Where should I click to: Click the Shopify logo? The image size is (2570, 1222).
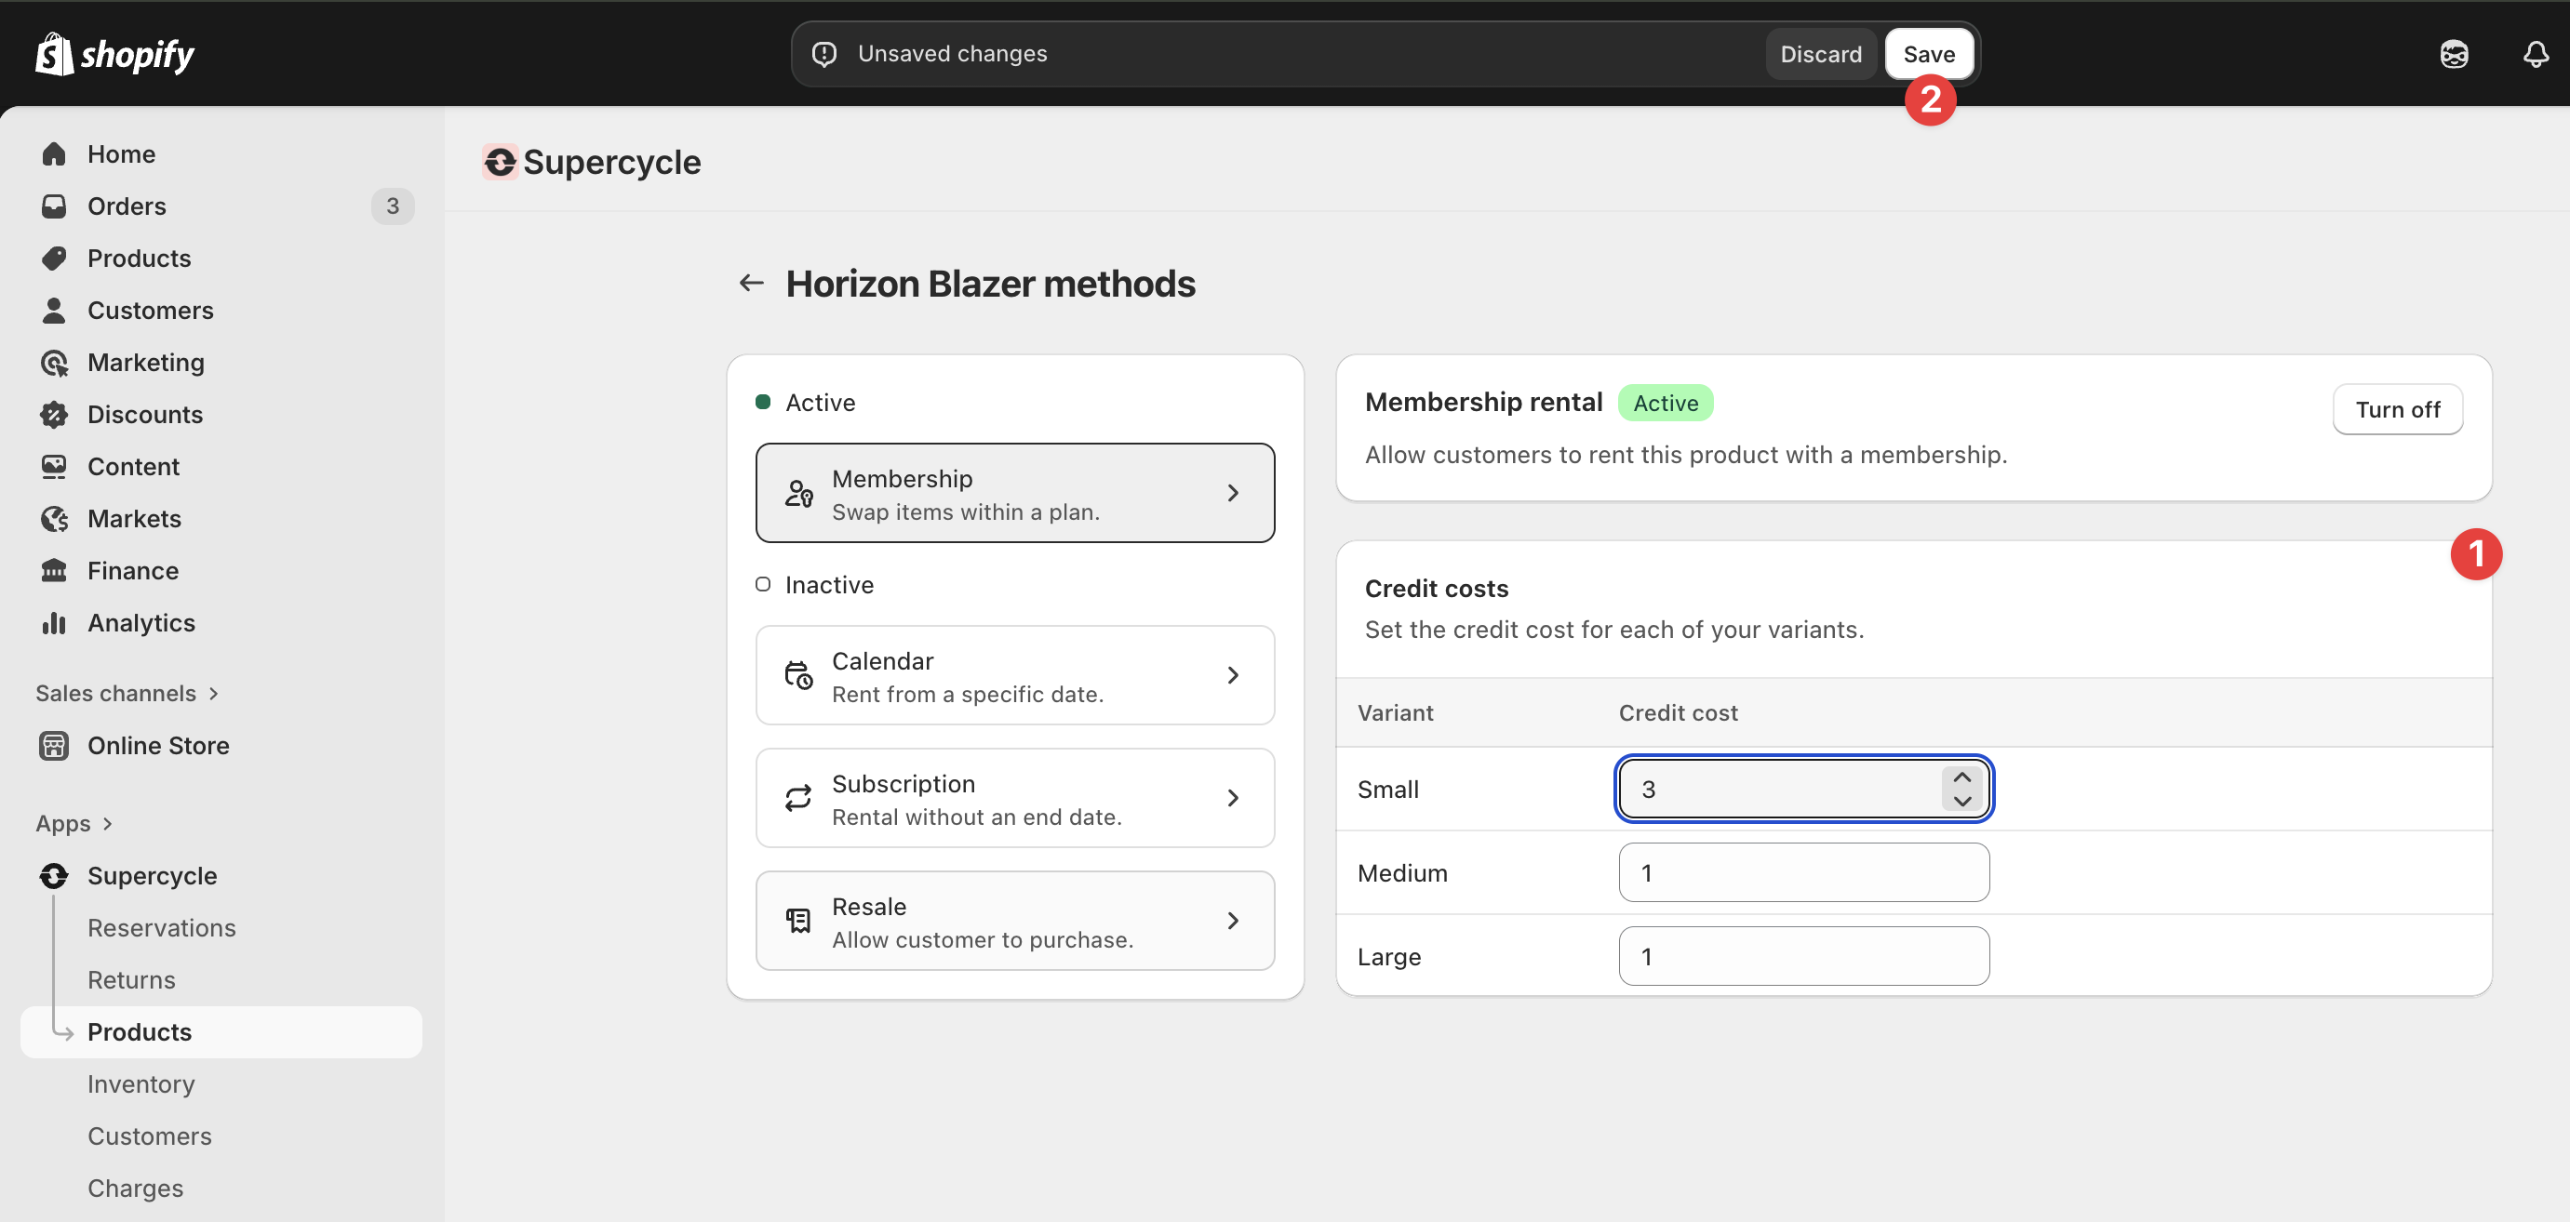[x=114, y=54]
